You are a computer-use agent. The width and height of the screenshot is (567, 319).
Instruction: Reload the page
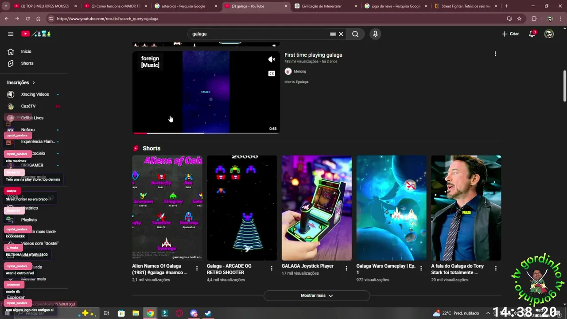27,19
